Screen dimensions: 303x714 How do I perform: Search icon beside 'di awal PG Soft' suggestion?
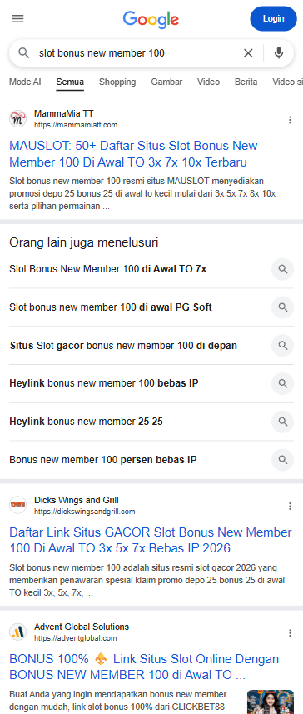click(x=282, y=307)
